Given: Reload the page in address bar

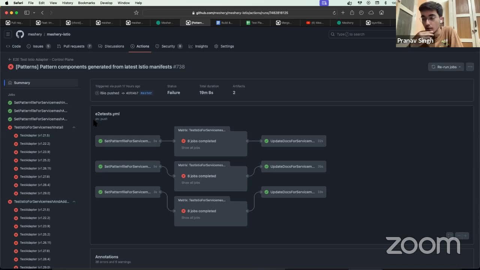Looking at the screenshot, I should click(334, 13).
